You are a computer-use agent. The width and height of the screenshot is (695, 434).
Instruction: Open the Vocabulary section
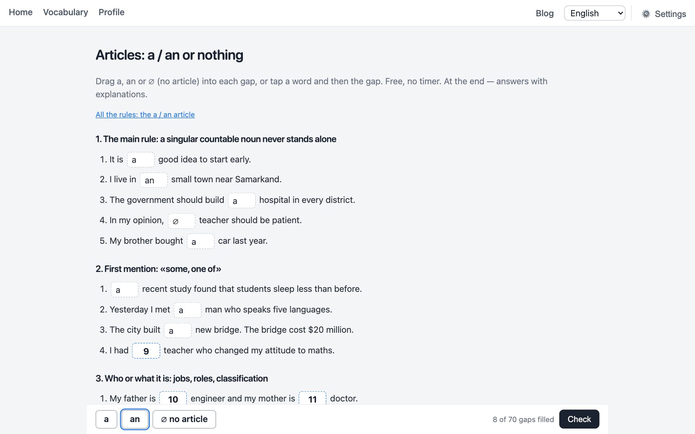point(66,12)
